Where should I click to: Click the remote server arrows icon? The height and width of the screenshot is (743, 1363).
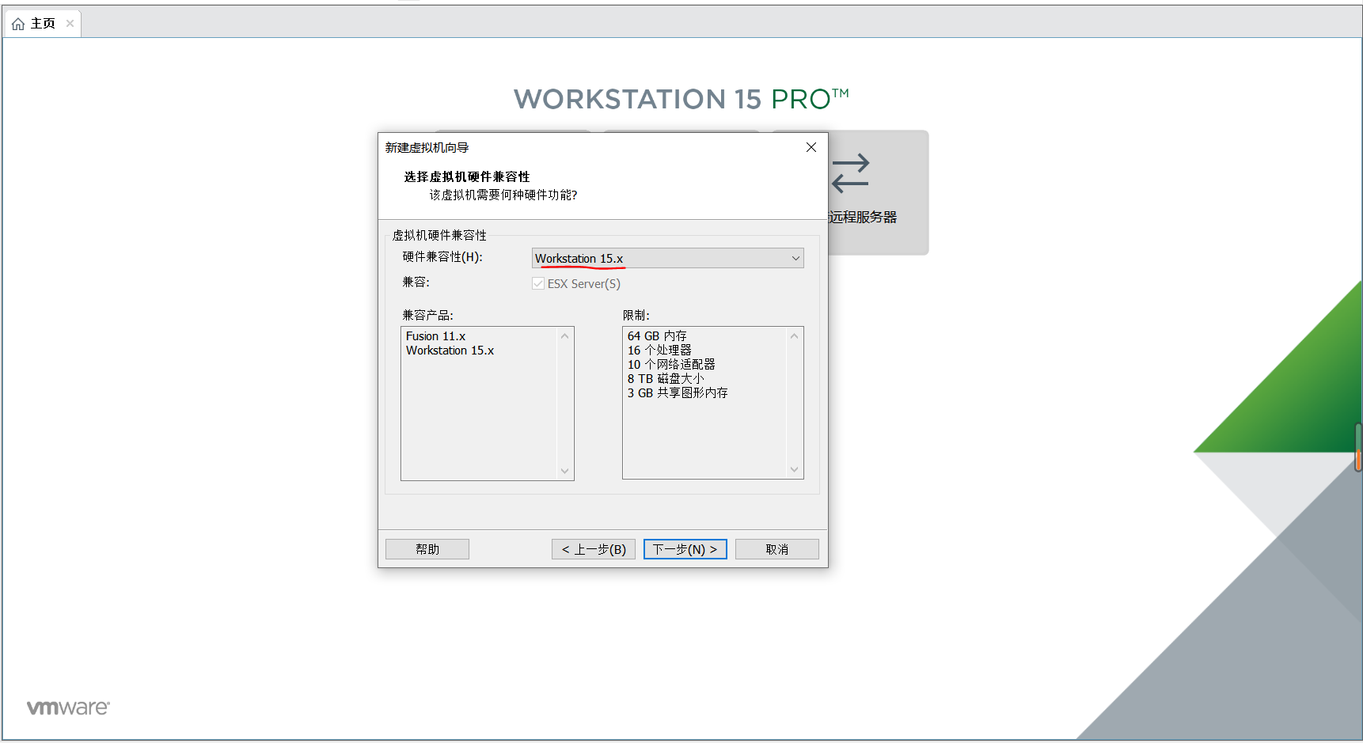[851, 172]
